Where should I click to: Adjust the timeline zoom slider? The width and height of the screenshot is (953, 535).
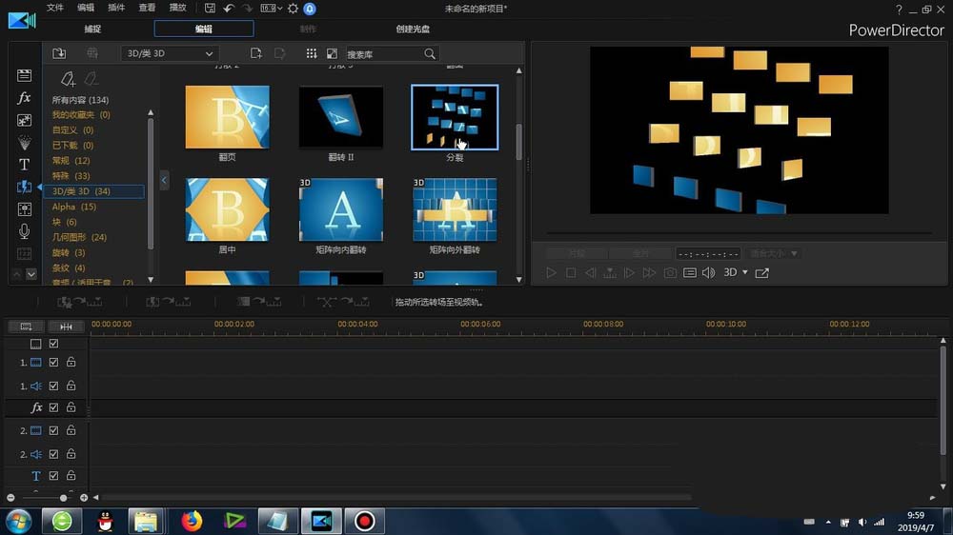click(x=63, y=497)
